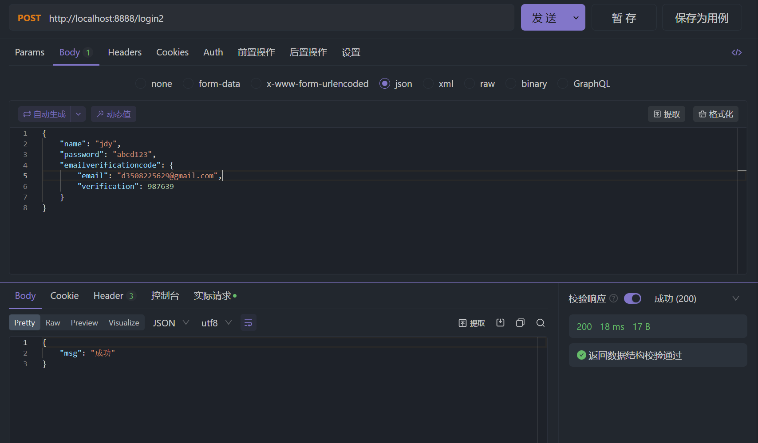Click the request body 提取 button
This screenshot has width=758, height=443.
[x=667, y=114]
